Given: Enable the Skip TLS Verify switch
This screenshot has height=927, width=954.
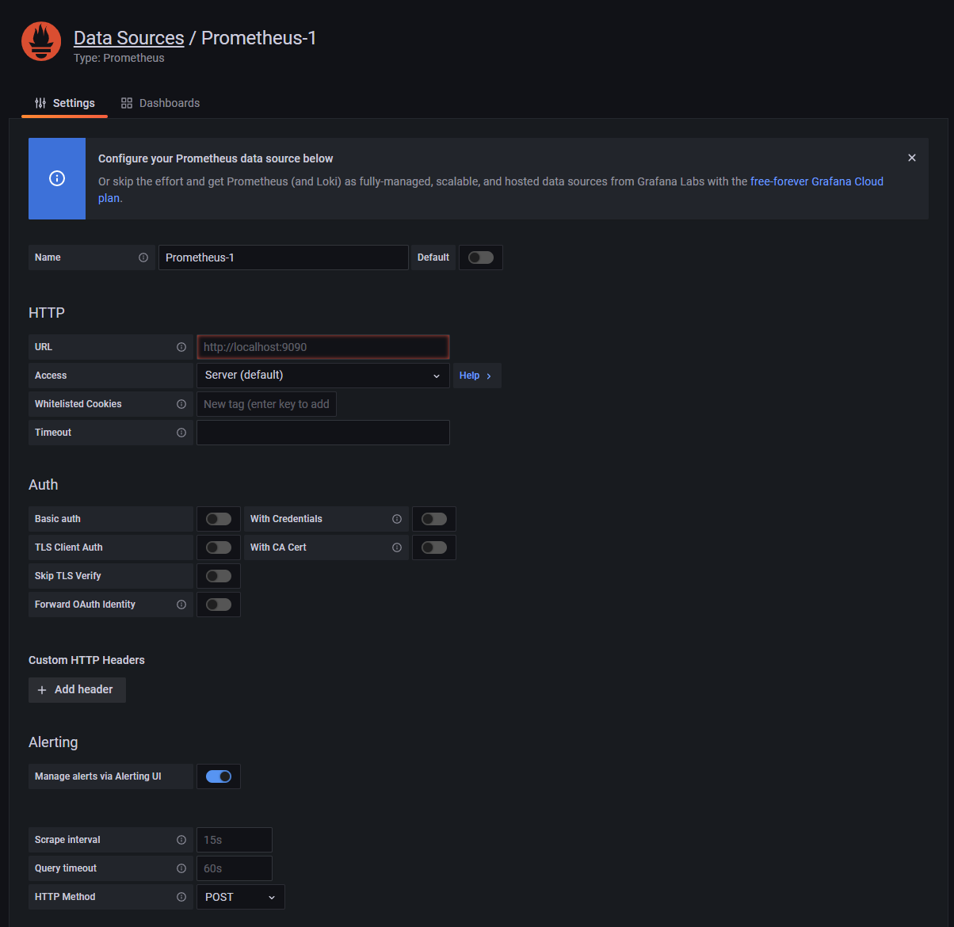Looking at the screenshot, I should coord(219,576).
